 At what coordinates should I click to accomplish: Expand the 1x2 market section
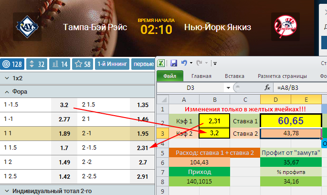(x=77, y=78)
